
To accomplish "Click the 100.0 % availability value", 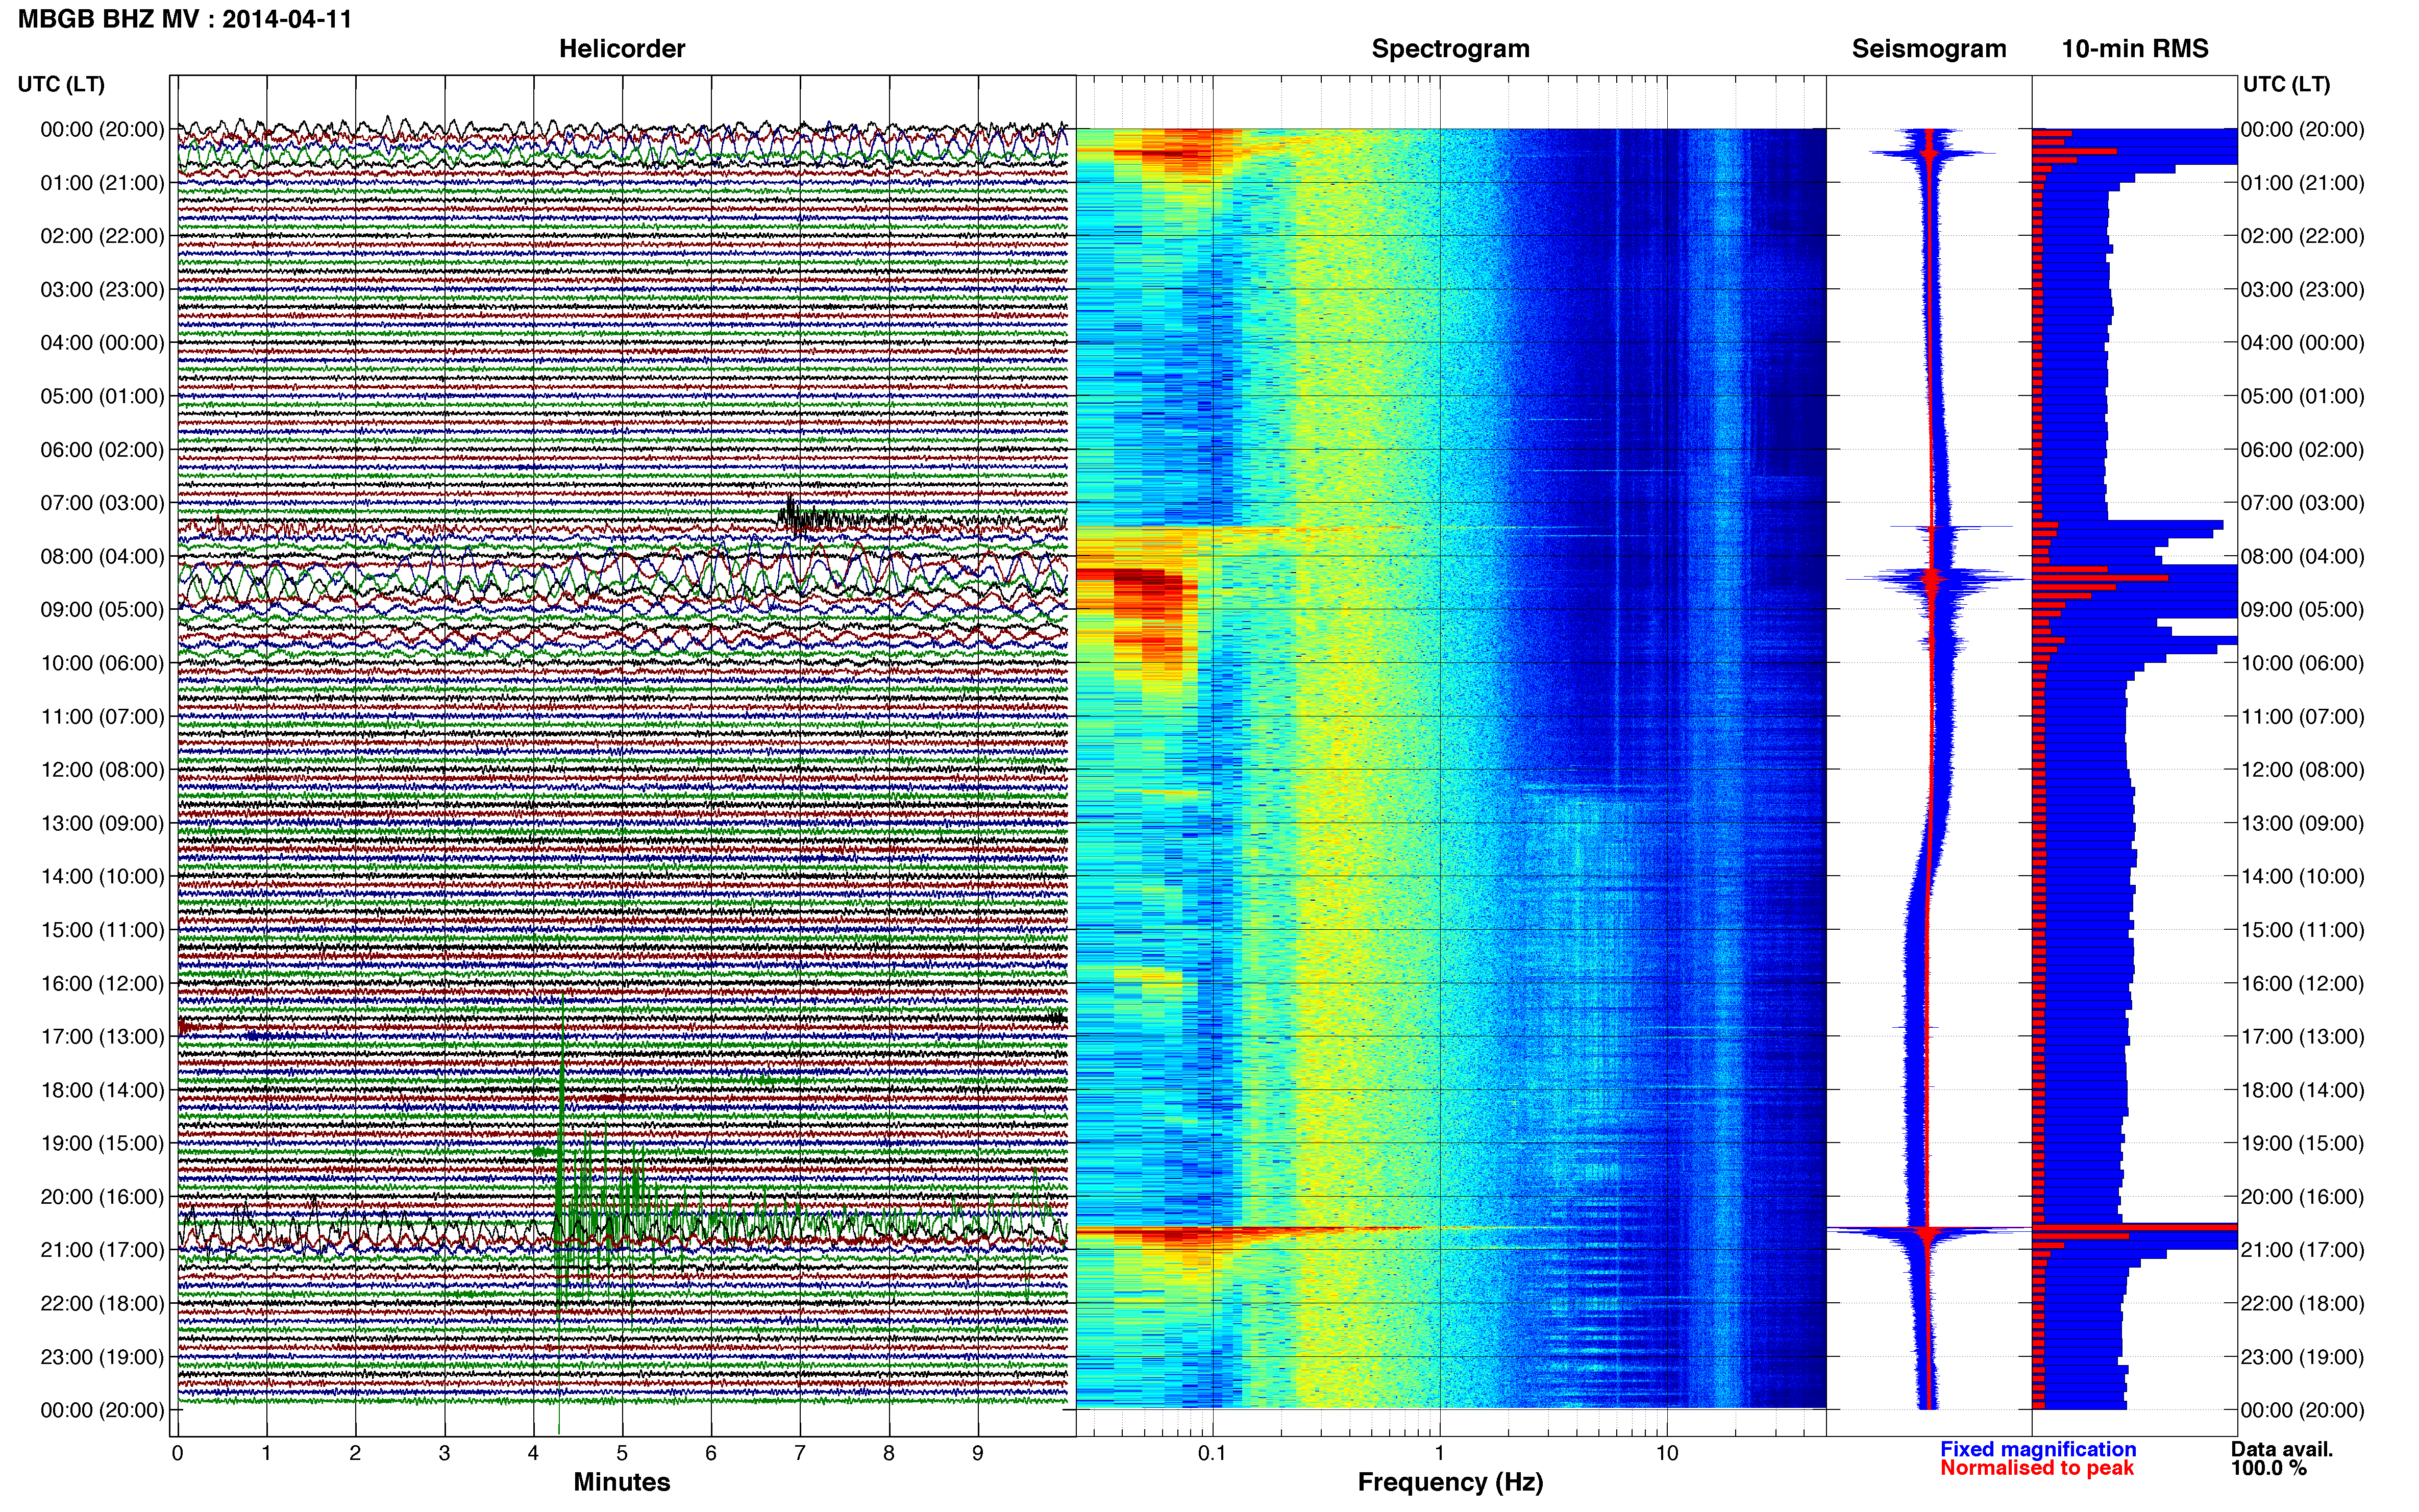I will pyautogui.click(x=2268, y=1468).
